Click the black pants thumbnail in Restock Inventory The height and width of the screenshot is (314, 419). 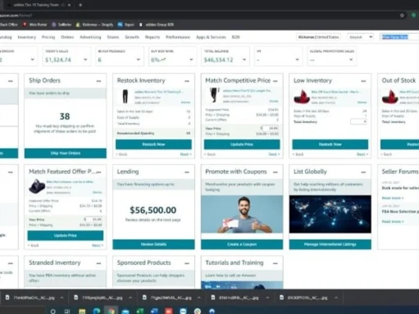pyautogui.click(x=125, y=96)
